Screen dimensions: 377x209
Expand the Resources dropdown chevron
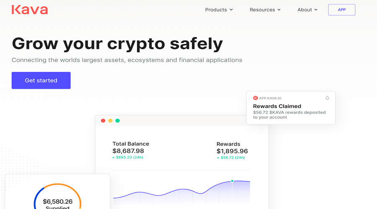tap(279, 10)
